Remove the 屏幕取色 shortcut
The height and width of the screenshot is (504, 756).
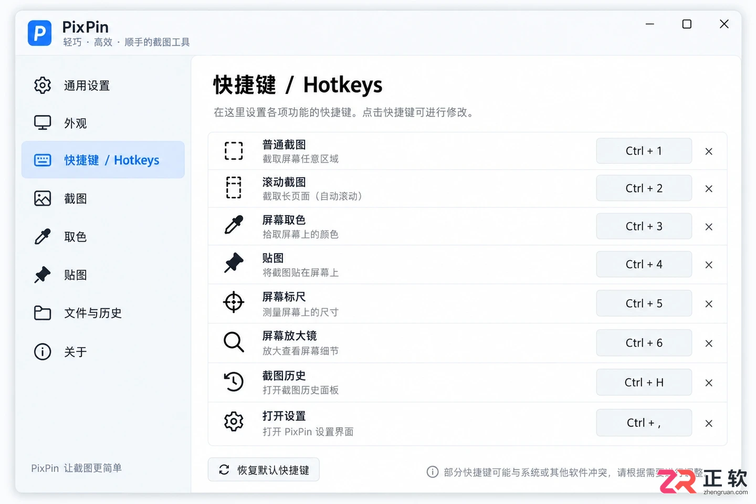[x=709, y=227]
